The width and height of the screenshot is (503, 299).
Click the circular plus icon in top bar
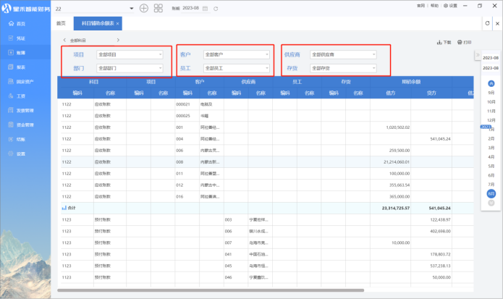tap(144, 8)
